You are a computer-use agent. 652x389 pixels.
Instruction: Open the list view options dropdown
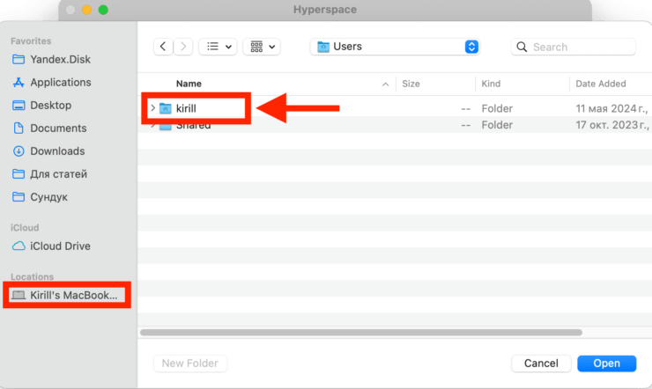(x=219, y=47)
